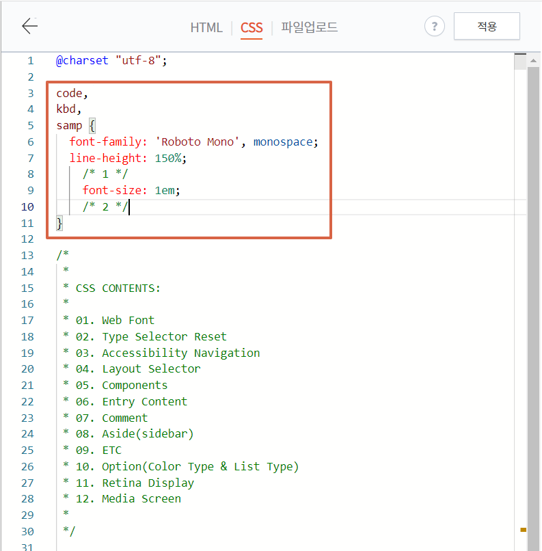The image size is (542, 551).
Task: Click the '05. Components' line
Action: (x=116, y=385)
